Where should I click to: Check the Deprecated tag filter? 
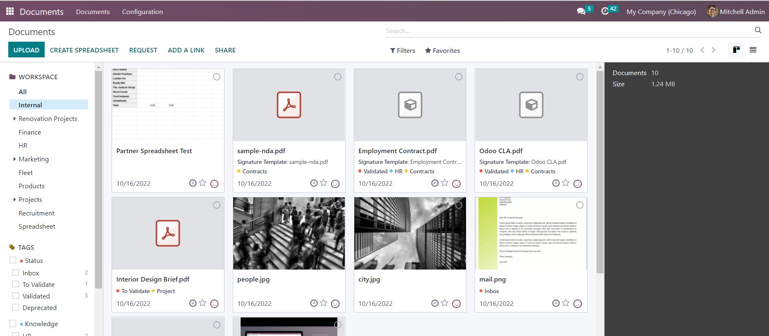click(16, 307)
